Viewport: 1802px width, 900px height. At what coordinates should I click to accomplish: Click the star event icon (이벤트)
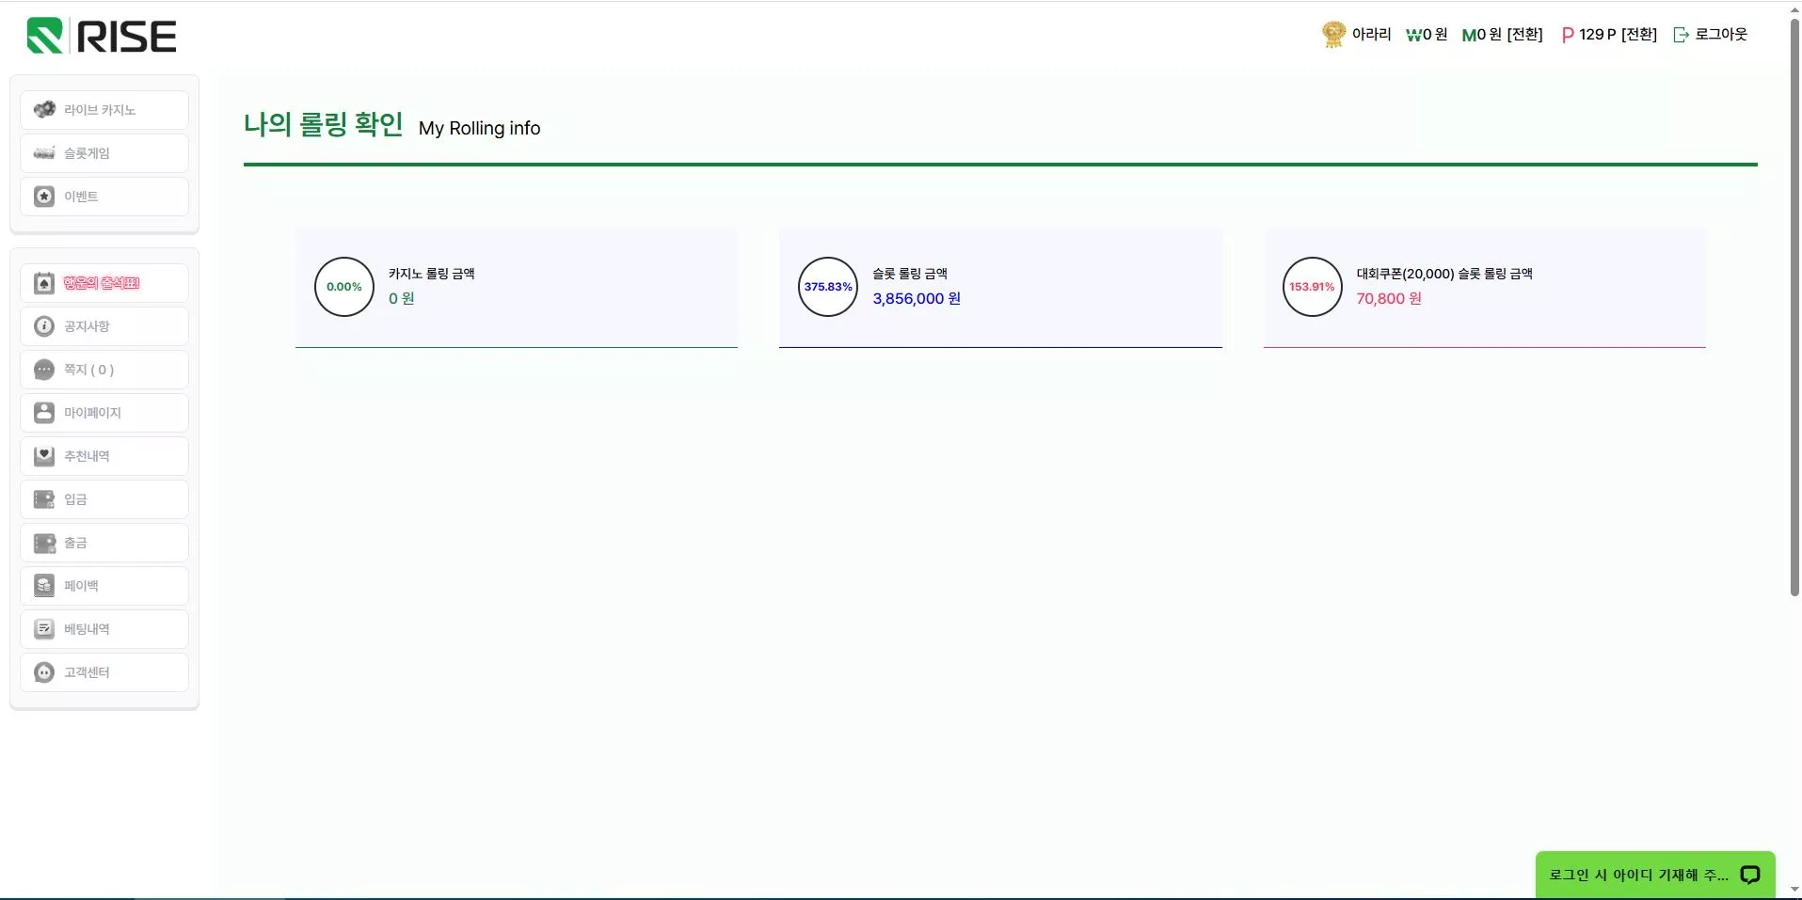coord(44,197)
